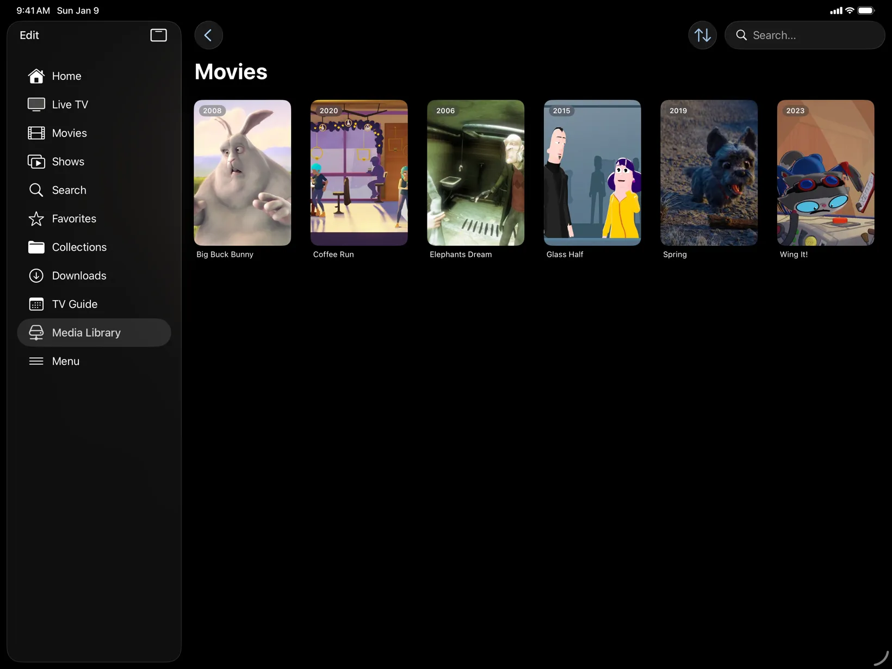Click the Home label in sidebar

pos(67,76)
